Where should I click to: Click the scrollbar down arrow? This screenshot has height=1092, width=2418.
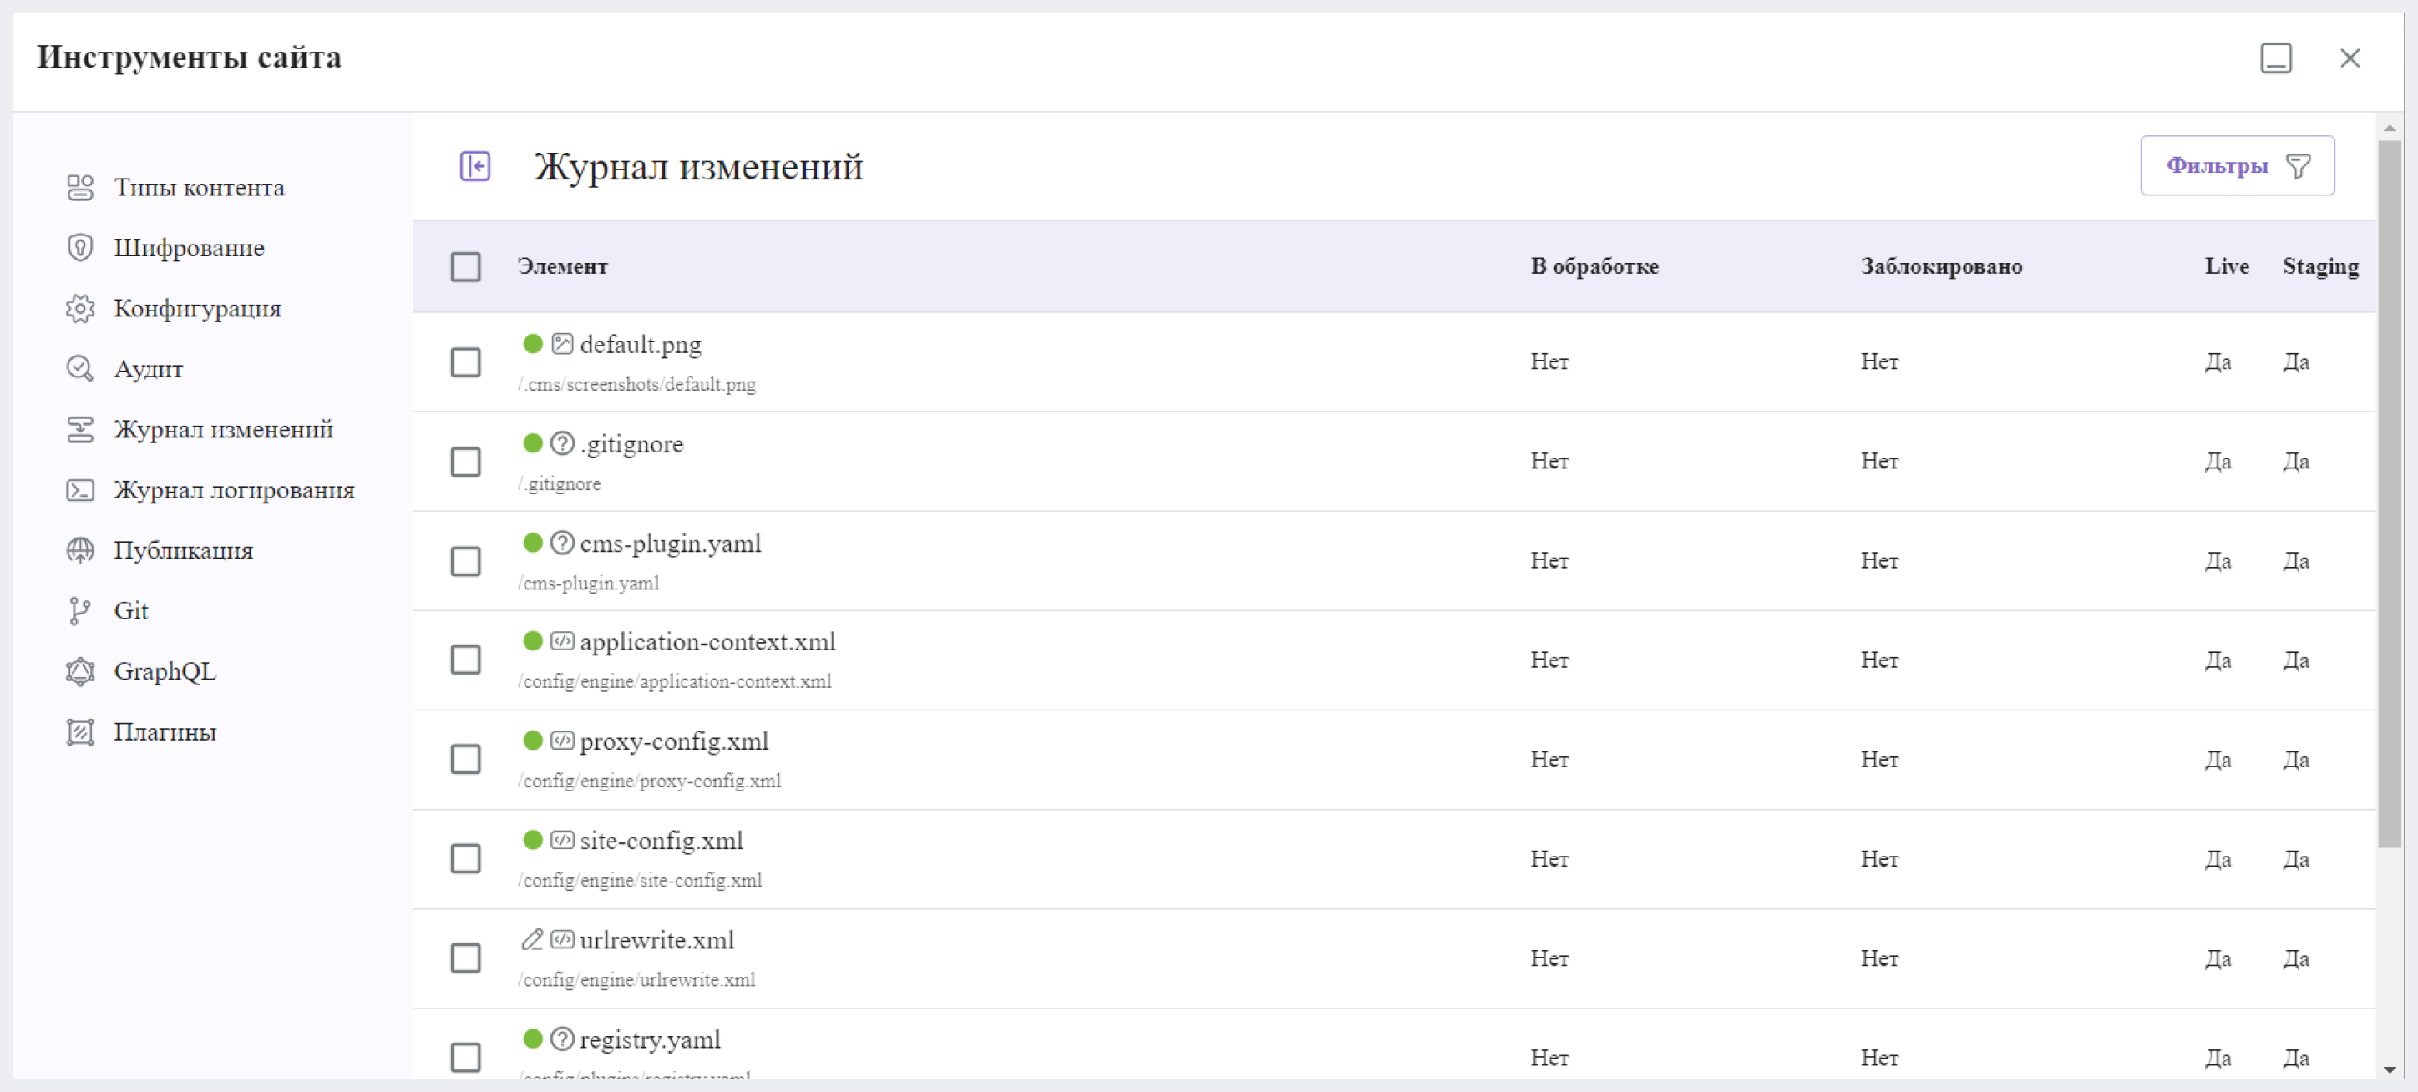(x=2389, y=1070)
